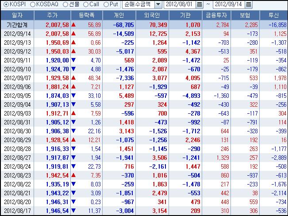Select the 2012/09/06 date cell

pos(17,87)
